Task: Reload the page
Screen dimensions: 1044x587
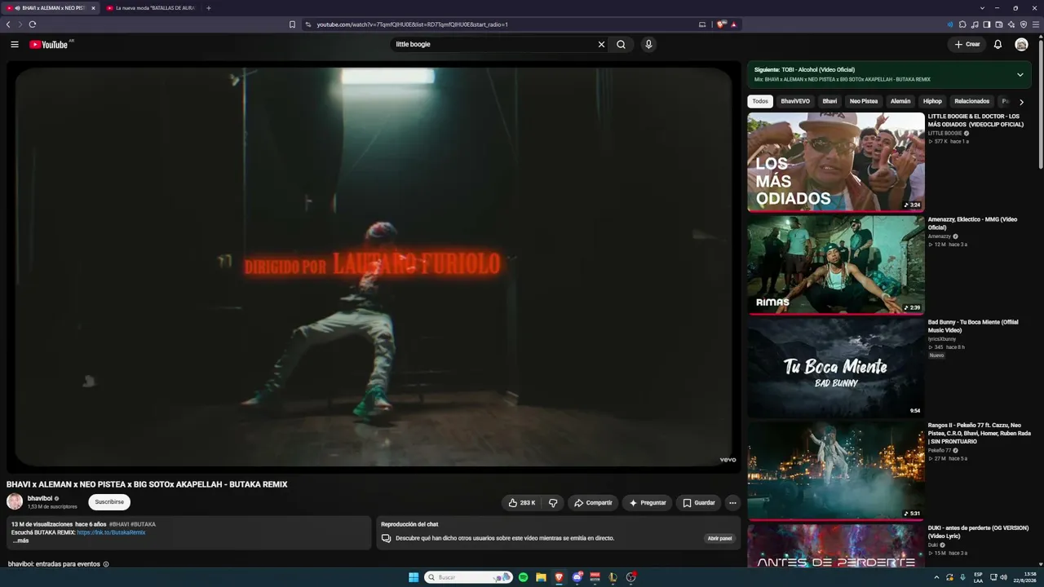Action: click(x=33, y=24)
